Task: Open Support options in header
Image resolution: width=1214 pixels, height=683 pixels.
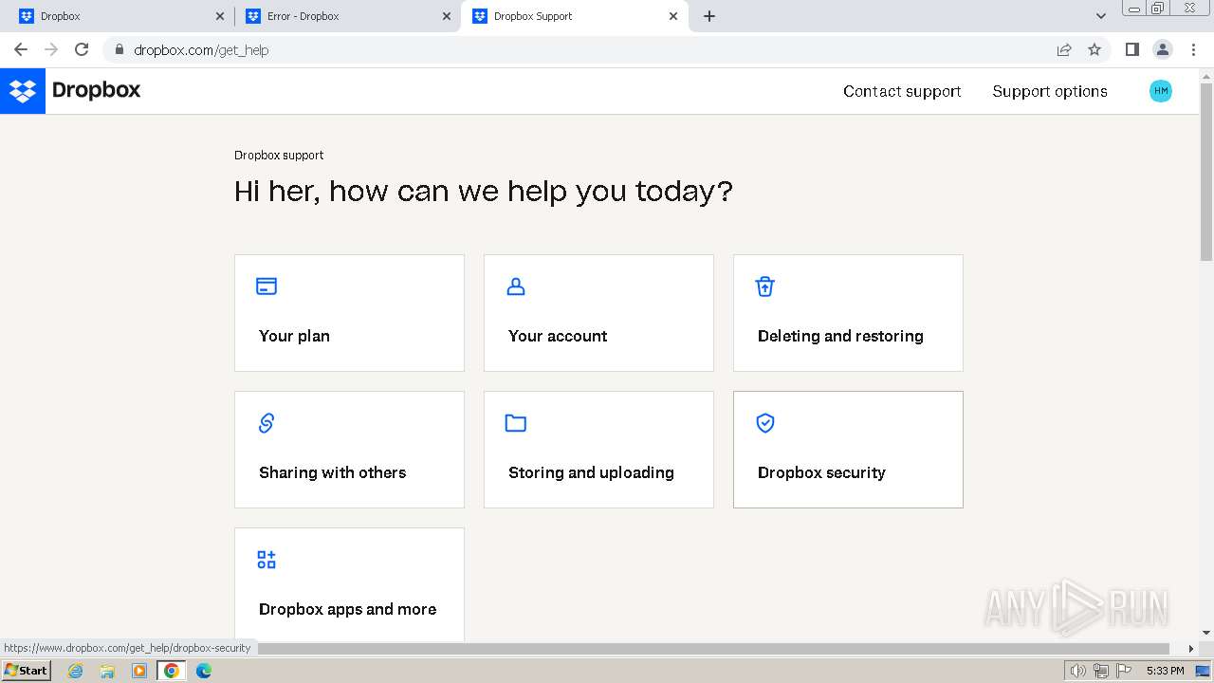Action: [1050, 91]
